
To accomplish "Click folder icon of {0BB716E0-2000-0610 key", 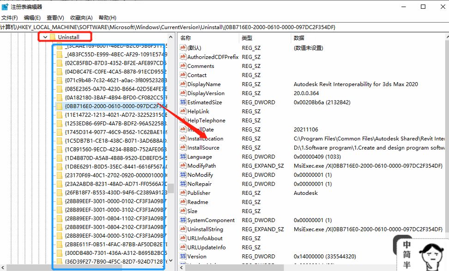I will pyautogui.click(x=59, y=106).
